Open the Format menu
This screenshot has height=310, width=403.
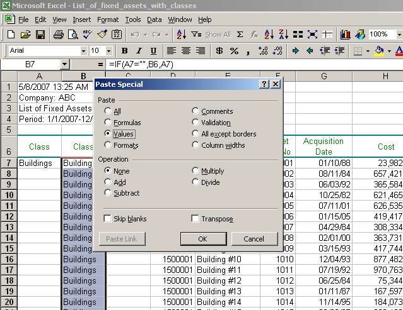point(108,19)
